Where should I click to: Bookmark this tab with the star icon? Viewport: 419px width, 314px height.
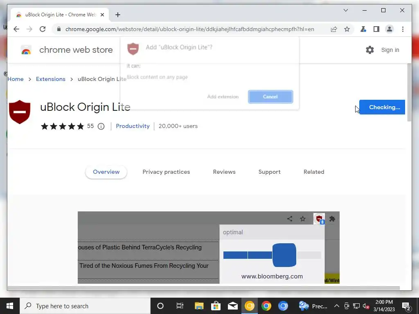pos(347,29)
